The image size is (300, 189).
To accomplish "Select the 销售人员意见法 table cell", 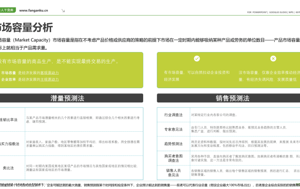I will click(x=174, y=173).
